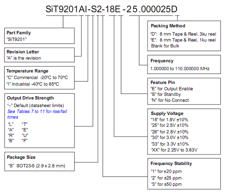Viewport: 225px width, 192px height.
Task: Select the "Revision Letter" heading
Action: pyautogui.click(x=23, y=52)
